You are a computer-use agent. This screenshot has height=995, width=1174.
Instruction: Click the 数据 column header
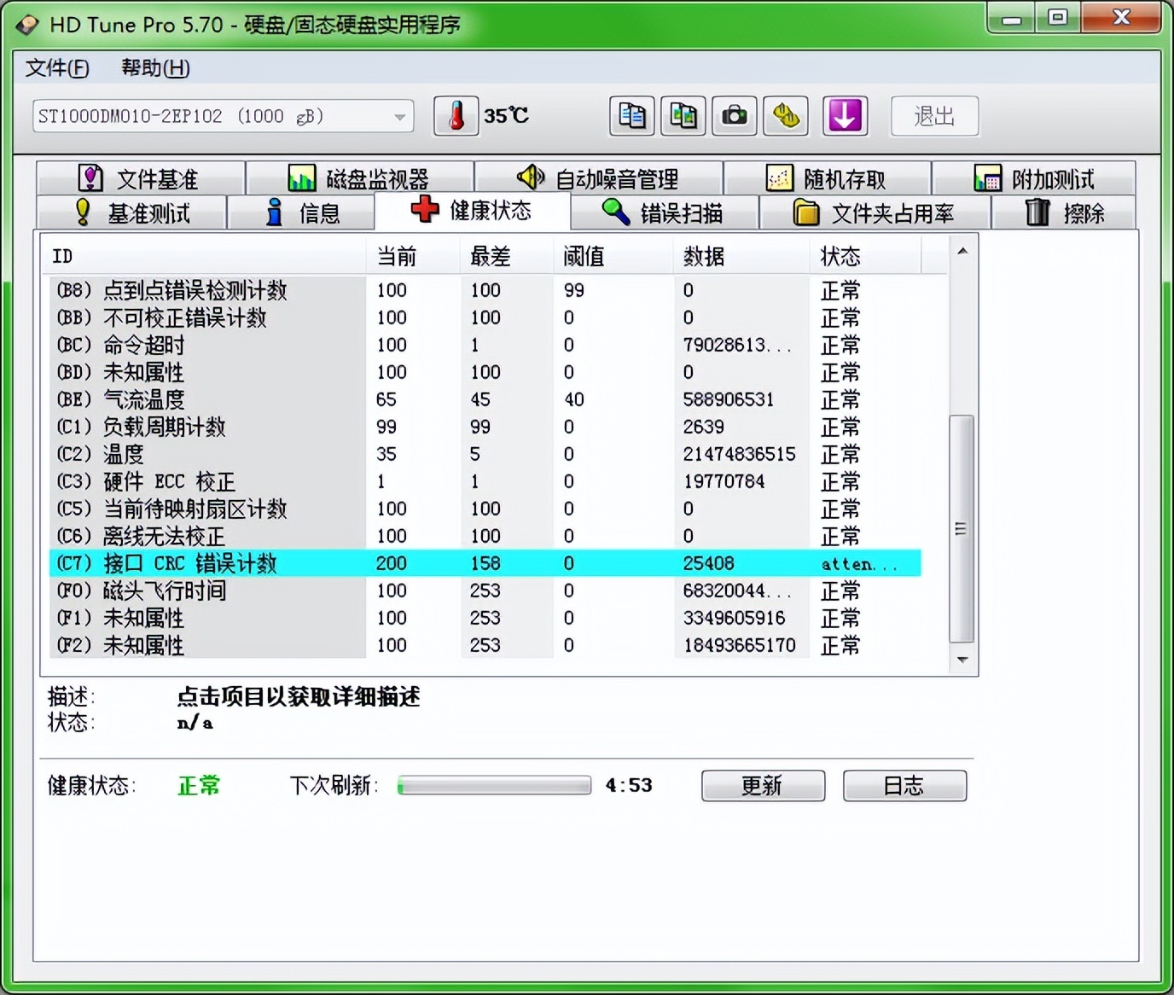pos(742,256)
